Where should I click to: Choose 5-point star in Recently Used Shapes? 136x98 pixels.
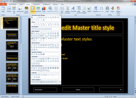click(x=44, y=20)
